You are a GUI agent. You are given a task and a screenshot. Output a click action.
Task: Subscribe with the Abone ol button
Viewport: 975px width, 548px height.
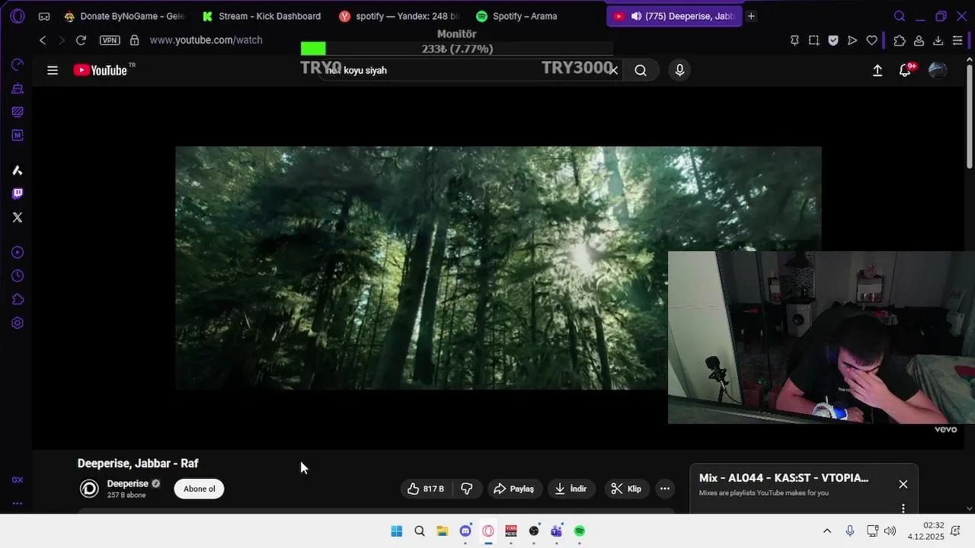tap(199, 489)
